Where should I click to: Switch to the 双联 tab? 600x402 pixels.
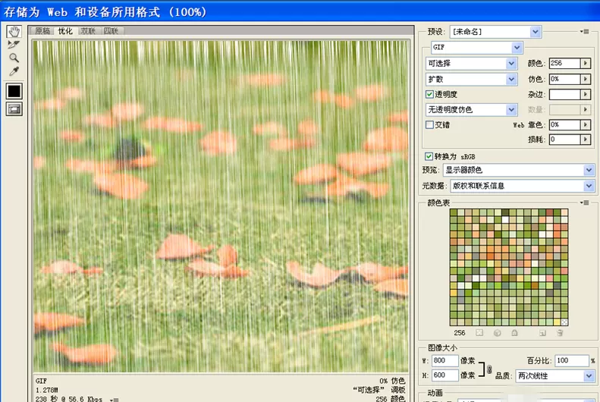pyautogui.click(x=88, y=31)
